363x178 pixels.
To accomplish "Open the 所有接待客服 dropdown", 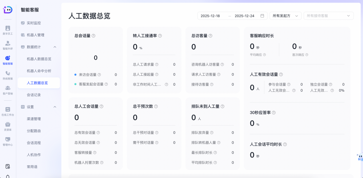I will (328, 16).
